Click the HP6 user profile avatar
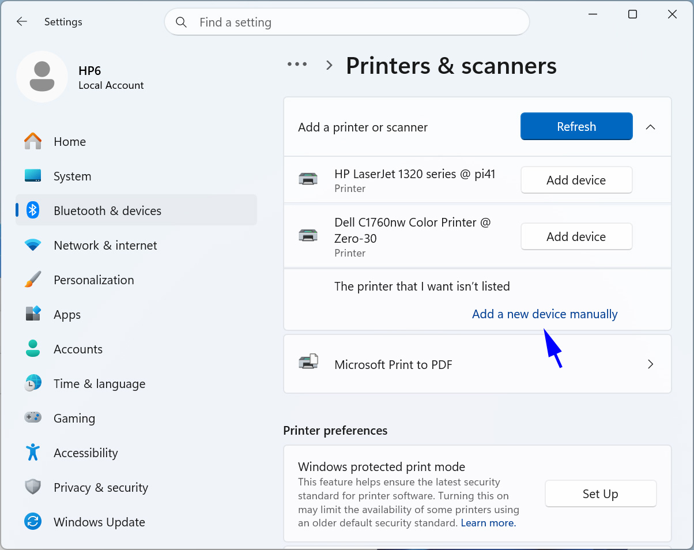Viewport: 694px width, 550px height. [42, 77]
